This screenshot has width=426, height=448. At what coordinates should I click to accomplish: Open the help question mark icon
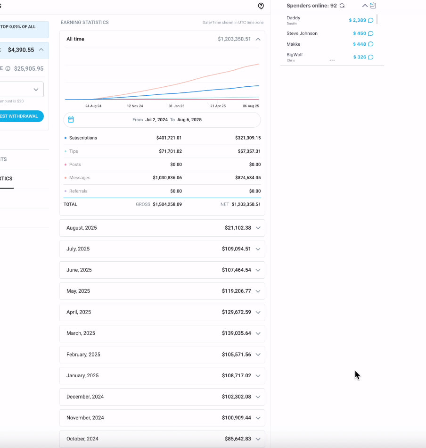[x=261, y=6]
